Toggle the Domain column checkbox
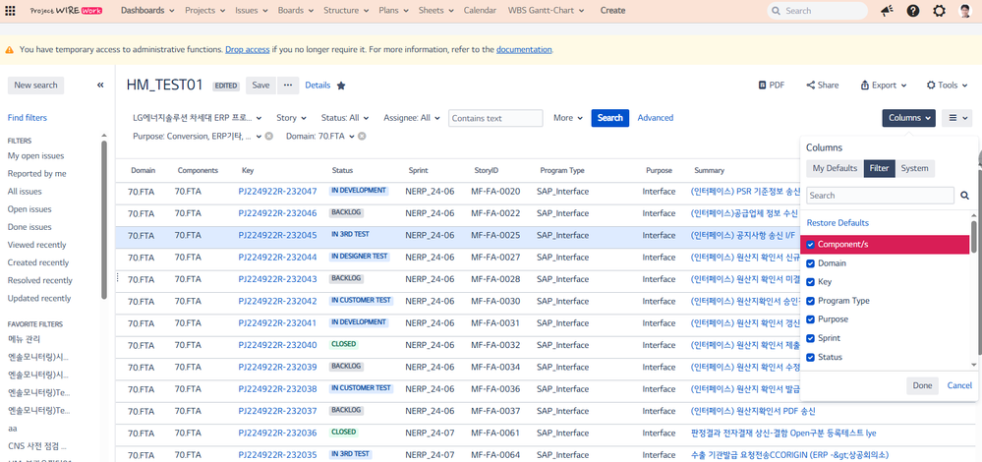Screen dimensions: 982x462 811,263
